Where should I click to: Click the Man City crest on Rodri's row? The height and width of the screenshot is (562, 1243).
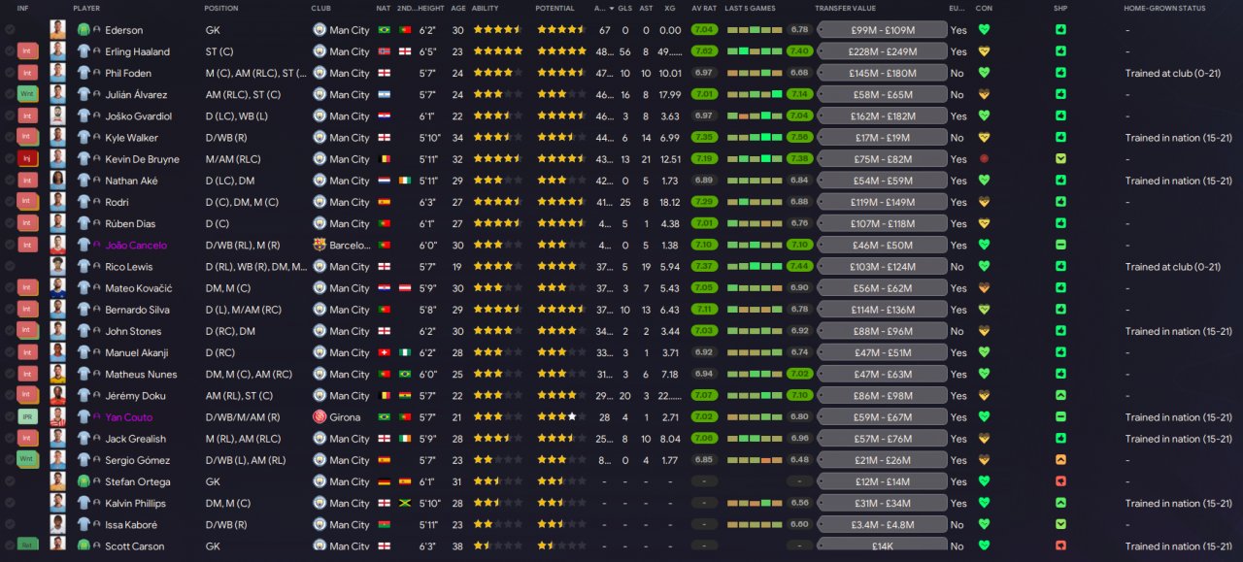(x=319, y=202)
